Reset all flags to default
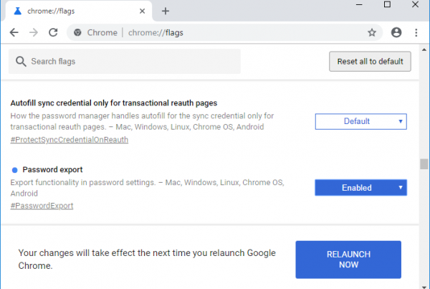The height and width of the screenshot is (289, 430). (x=370, y=62)
